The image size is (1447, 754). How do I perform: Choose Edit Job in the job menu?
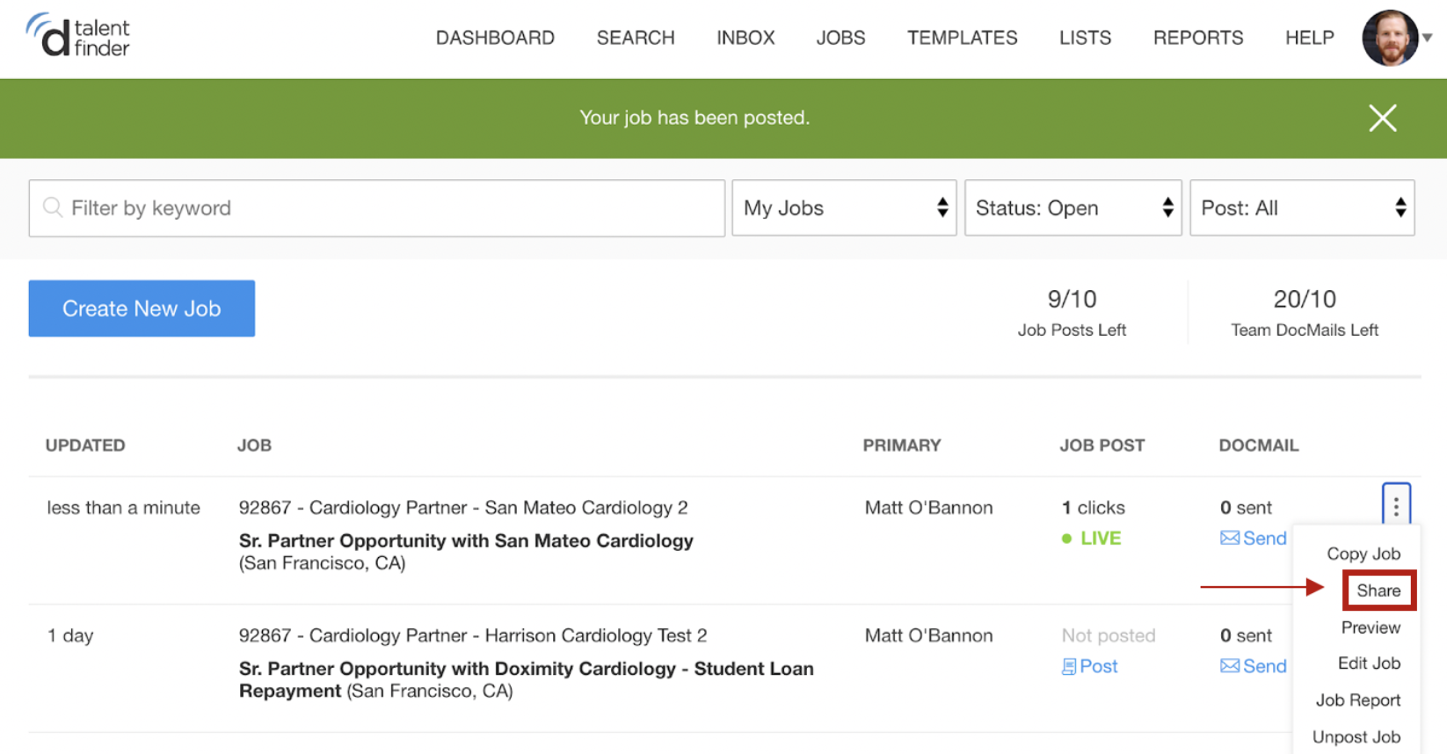coord(1369,663)
